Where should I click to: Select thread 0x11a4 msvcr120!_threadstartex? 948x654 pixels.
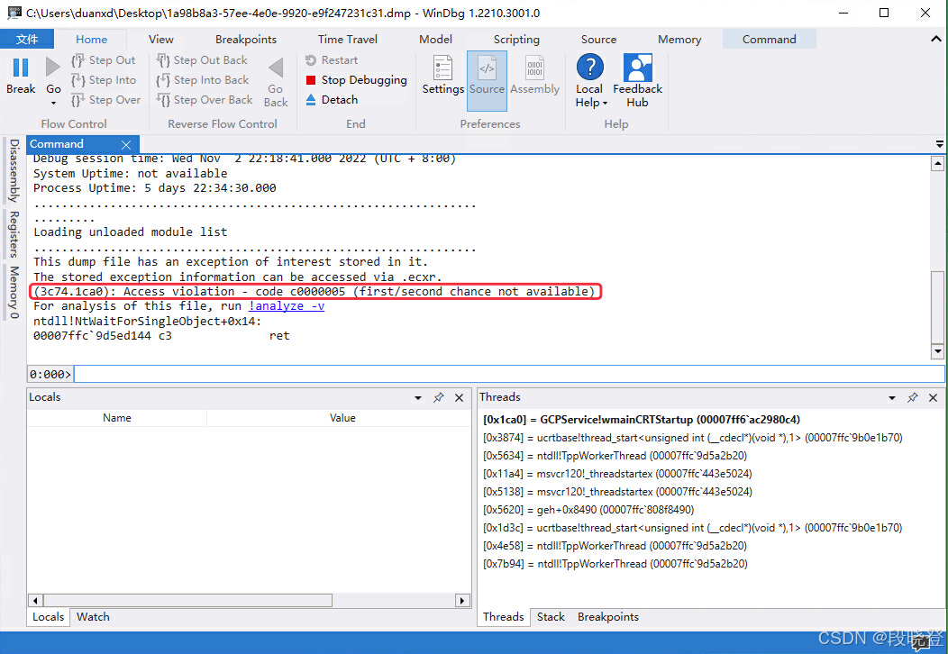(x=617, y=473)
